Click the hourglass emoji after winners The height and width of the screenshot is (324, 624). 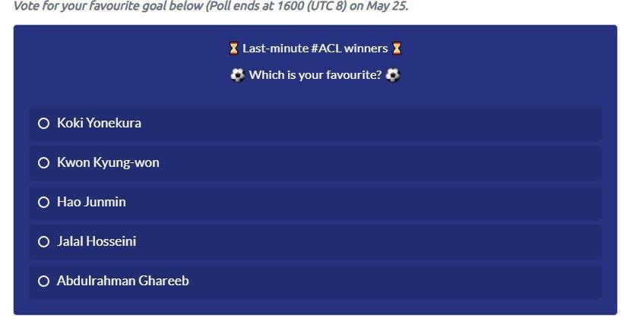(x=397, y=49)
